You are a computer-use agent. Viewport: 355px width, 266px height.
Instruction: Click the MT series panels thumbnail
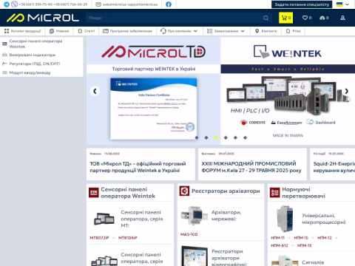pyautogui.click(x=104, y=219)
